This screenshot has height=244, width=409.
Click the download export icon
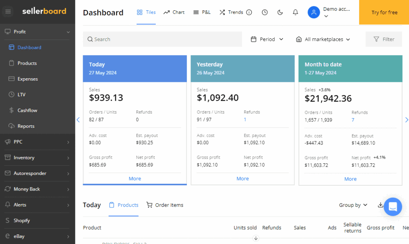(380, 205)
